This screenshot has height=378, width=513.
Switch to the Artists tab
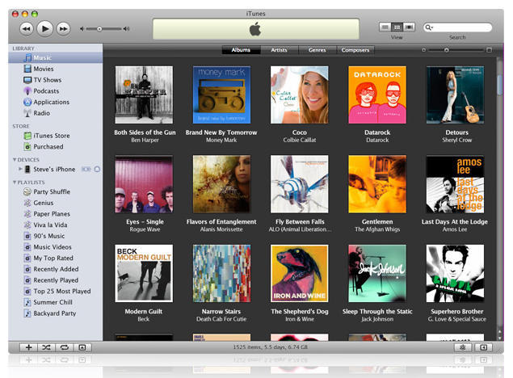(279, 50)
